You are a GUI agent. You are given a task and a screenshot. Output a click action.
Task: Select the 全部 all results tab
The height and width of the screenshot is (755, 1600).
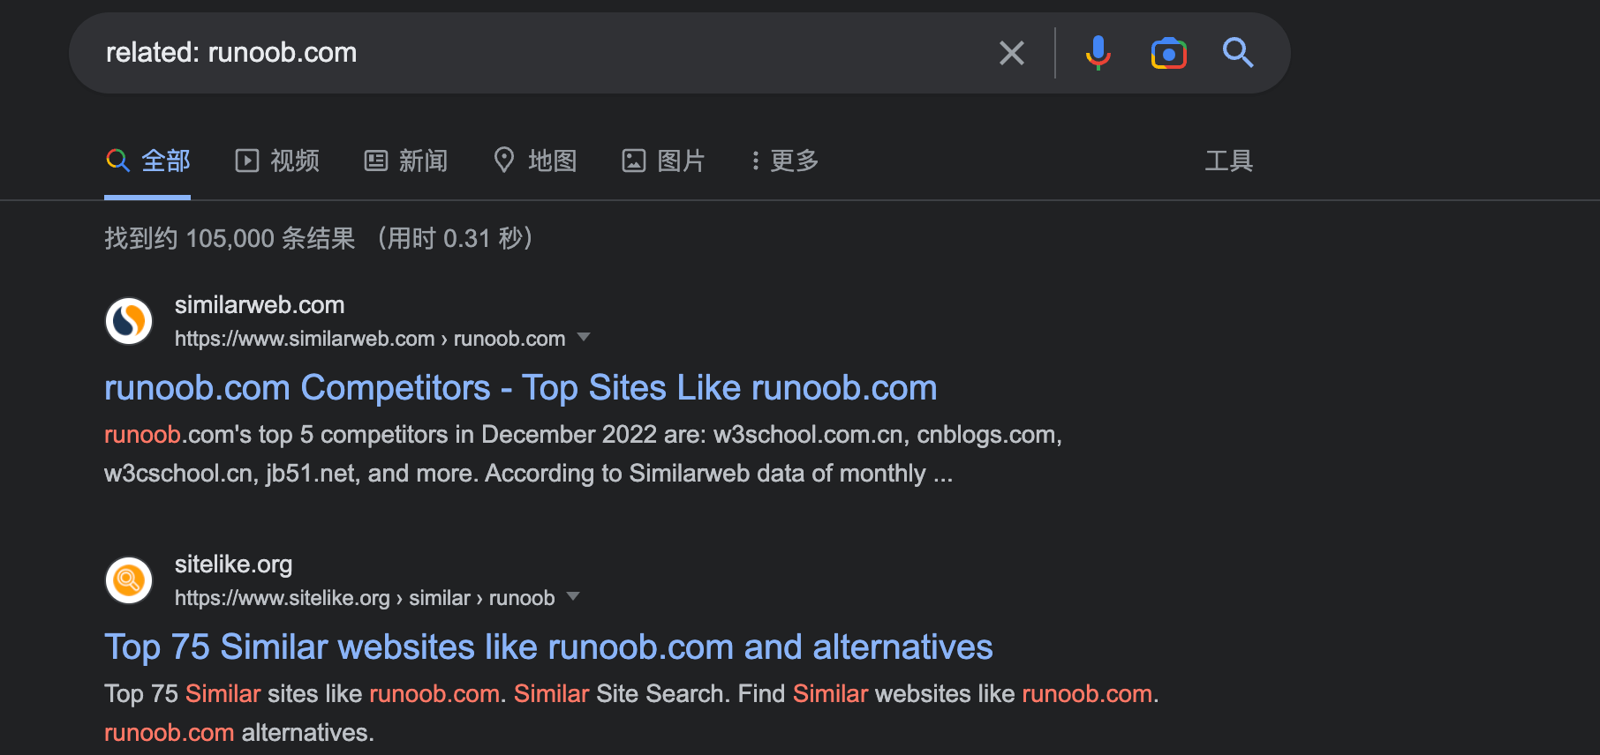pos(147,161)
